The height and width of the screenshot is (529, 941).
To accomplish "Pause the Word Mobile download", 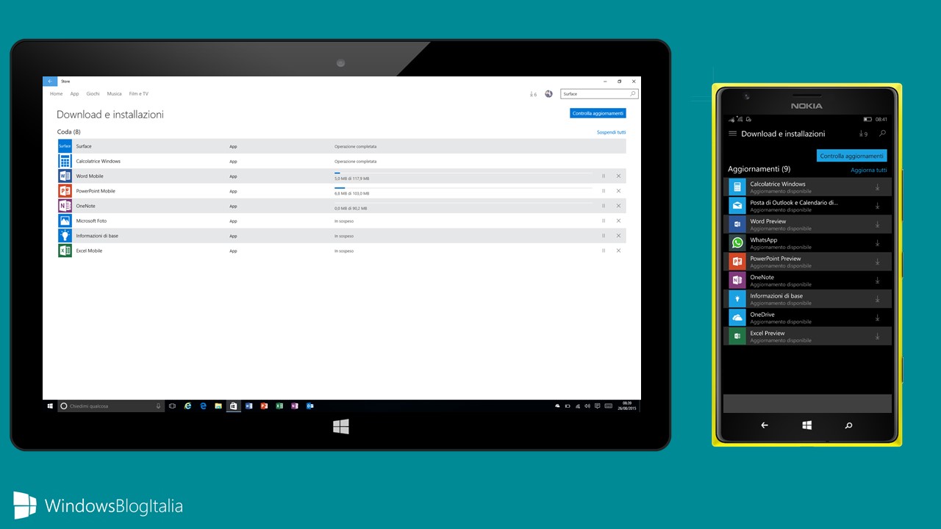I will (604, 176).
